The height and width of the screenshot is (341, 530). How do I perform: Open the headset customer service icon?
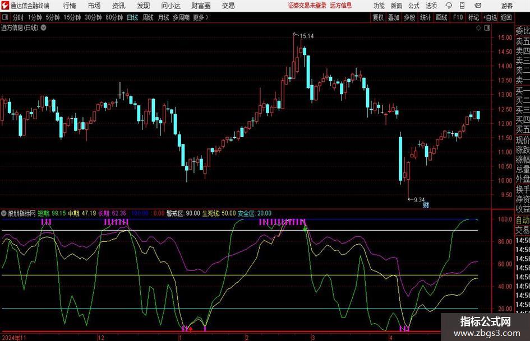click(449, 6)
